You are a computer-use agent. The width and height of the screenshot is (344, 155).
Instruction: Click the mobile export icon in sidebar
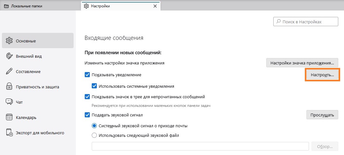pyautogui.click(x=9, y=133)
